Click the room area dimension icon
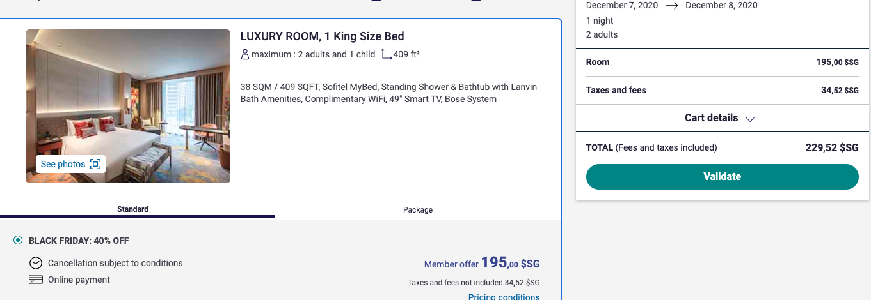 [x=386, y=55]
